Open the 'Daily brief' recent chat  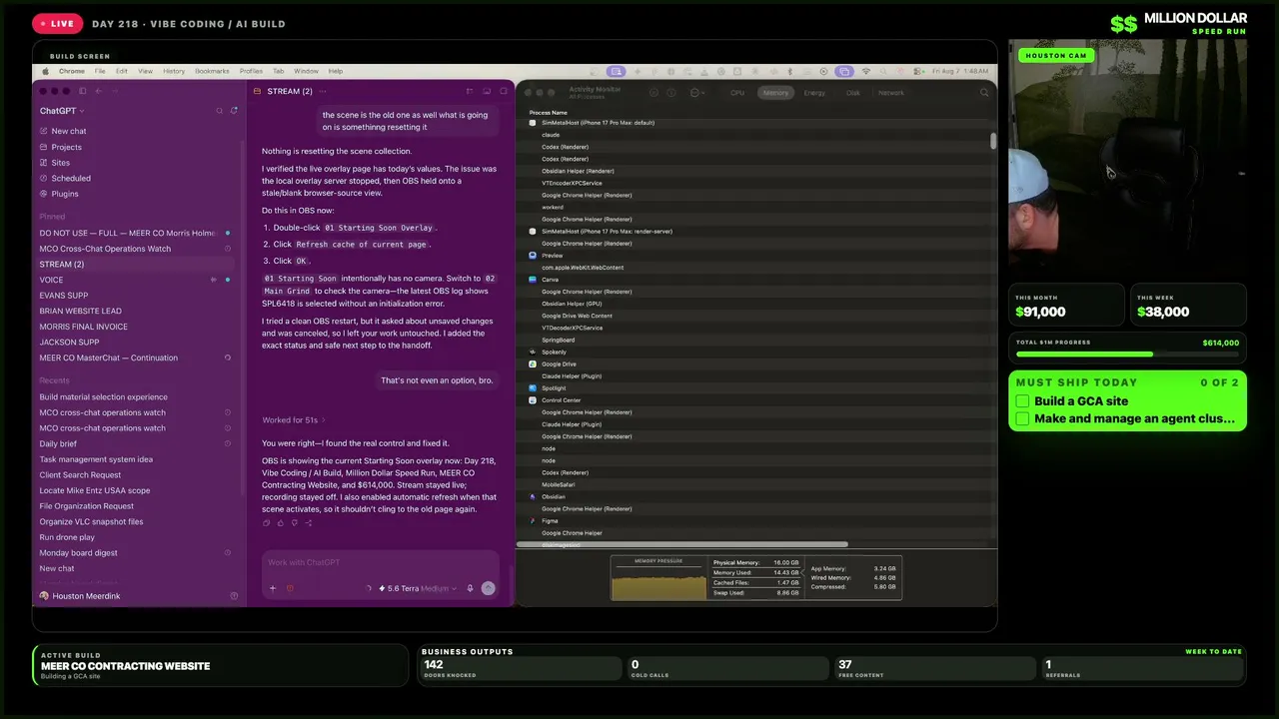[139, 443]
